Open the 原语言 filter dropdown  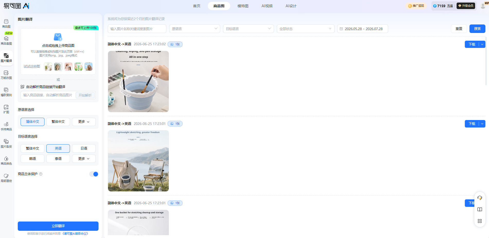194,29
